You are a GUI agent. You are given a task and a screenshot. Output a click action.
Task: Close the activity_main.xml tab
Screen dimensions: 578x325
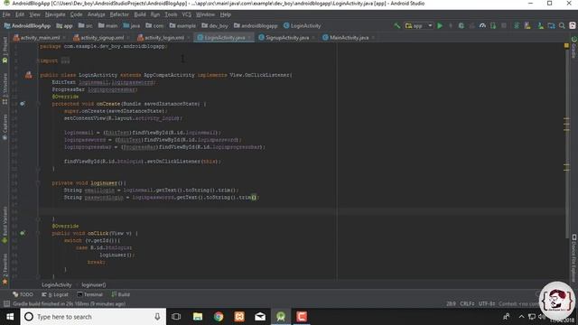[x=64, y=38]
